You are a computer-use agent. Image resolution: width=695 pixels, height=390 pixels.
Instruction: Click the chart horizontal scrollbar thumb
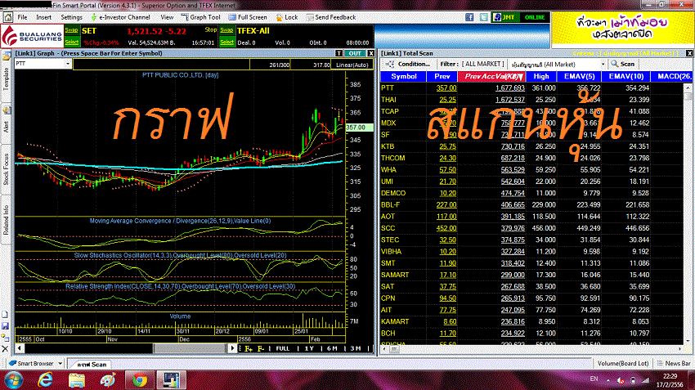[191, 348]
